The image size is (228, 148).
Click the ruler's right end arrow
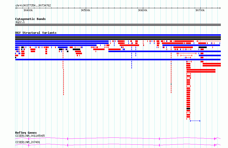(x=220, y=8)
